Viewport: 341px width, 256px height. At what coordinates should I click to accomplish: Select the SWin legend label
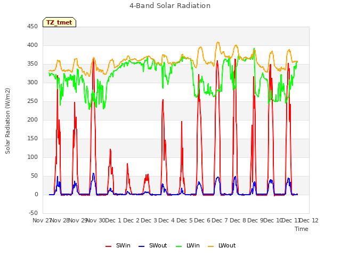[x=123, y=245]
